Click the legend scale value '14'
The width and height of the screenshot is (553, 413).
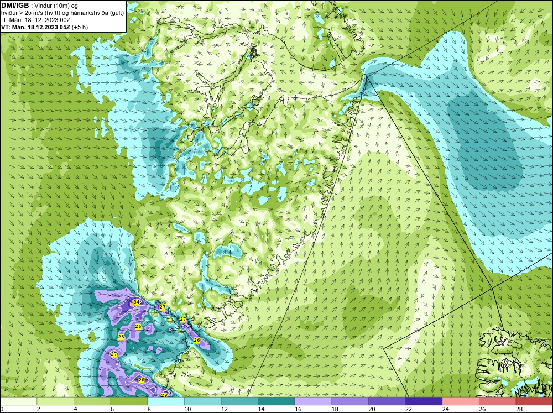(x=261, y=409)
